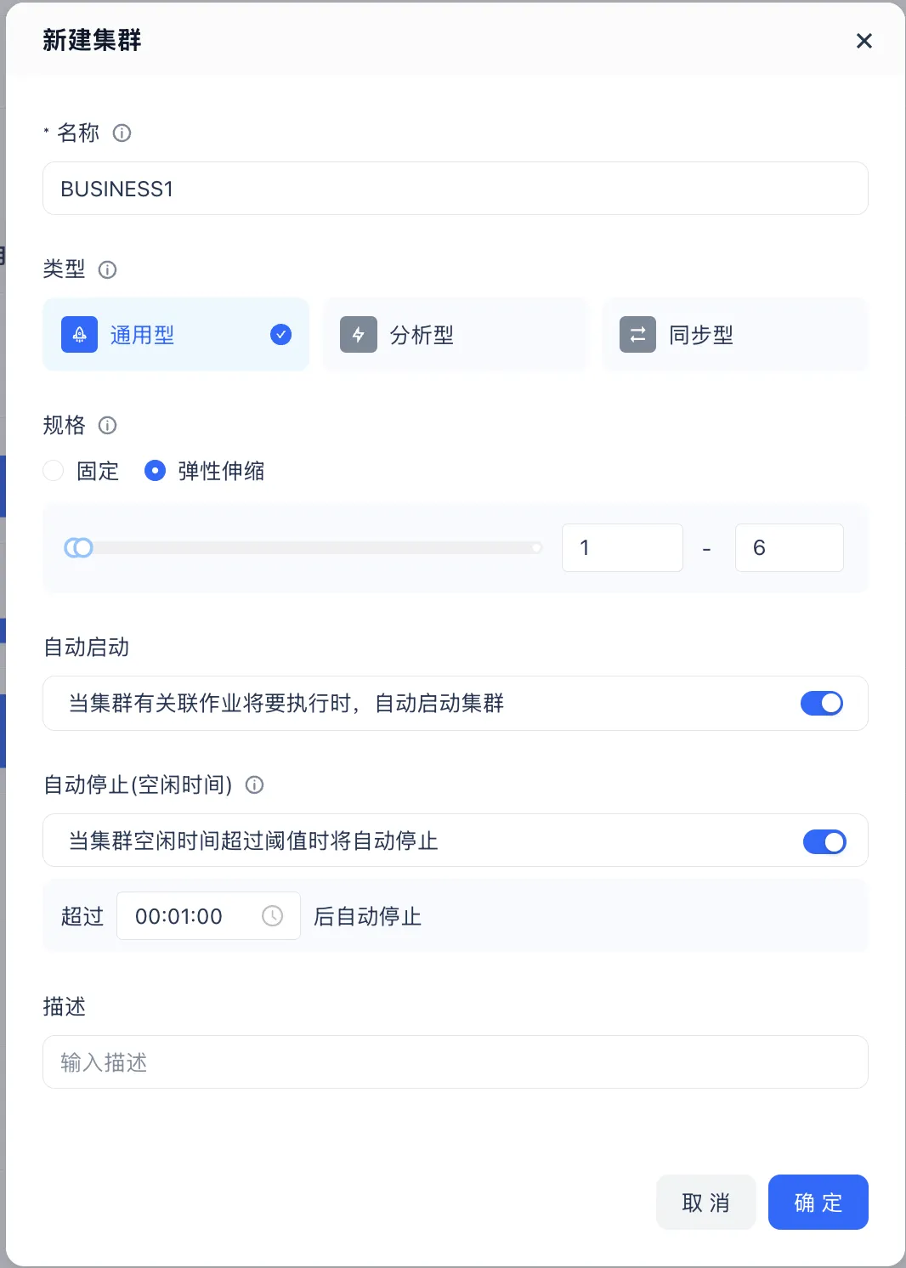Click the 同步型 swap arrows icon
Image resolution: width=906 pixels, height=1268 pixels.
tap(637, 335)
